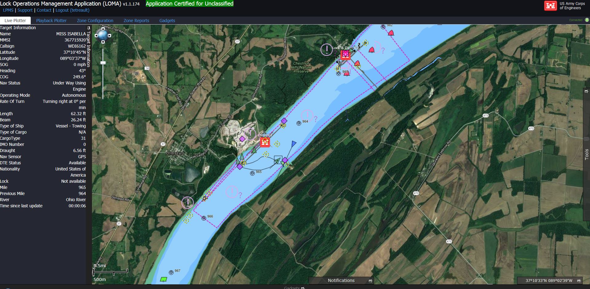Select the green vessel at bottom left

coord(164,279)
